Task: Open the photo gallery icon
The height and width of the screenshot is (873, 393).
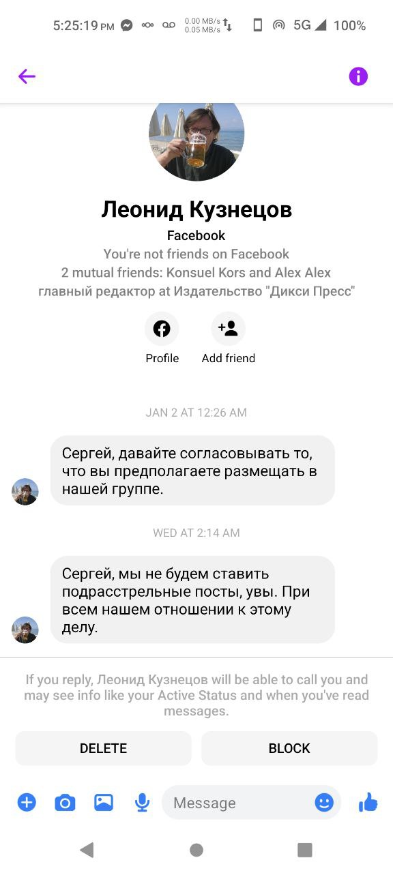Action: click(x=104, y=803)
